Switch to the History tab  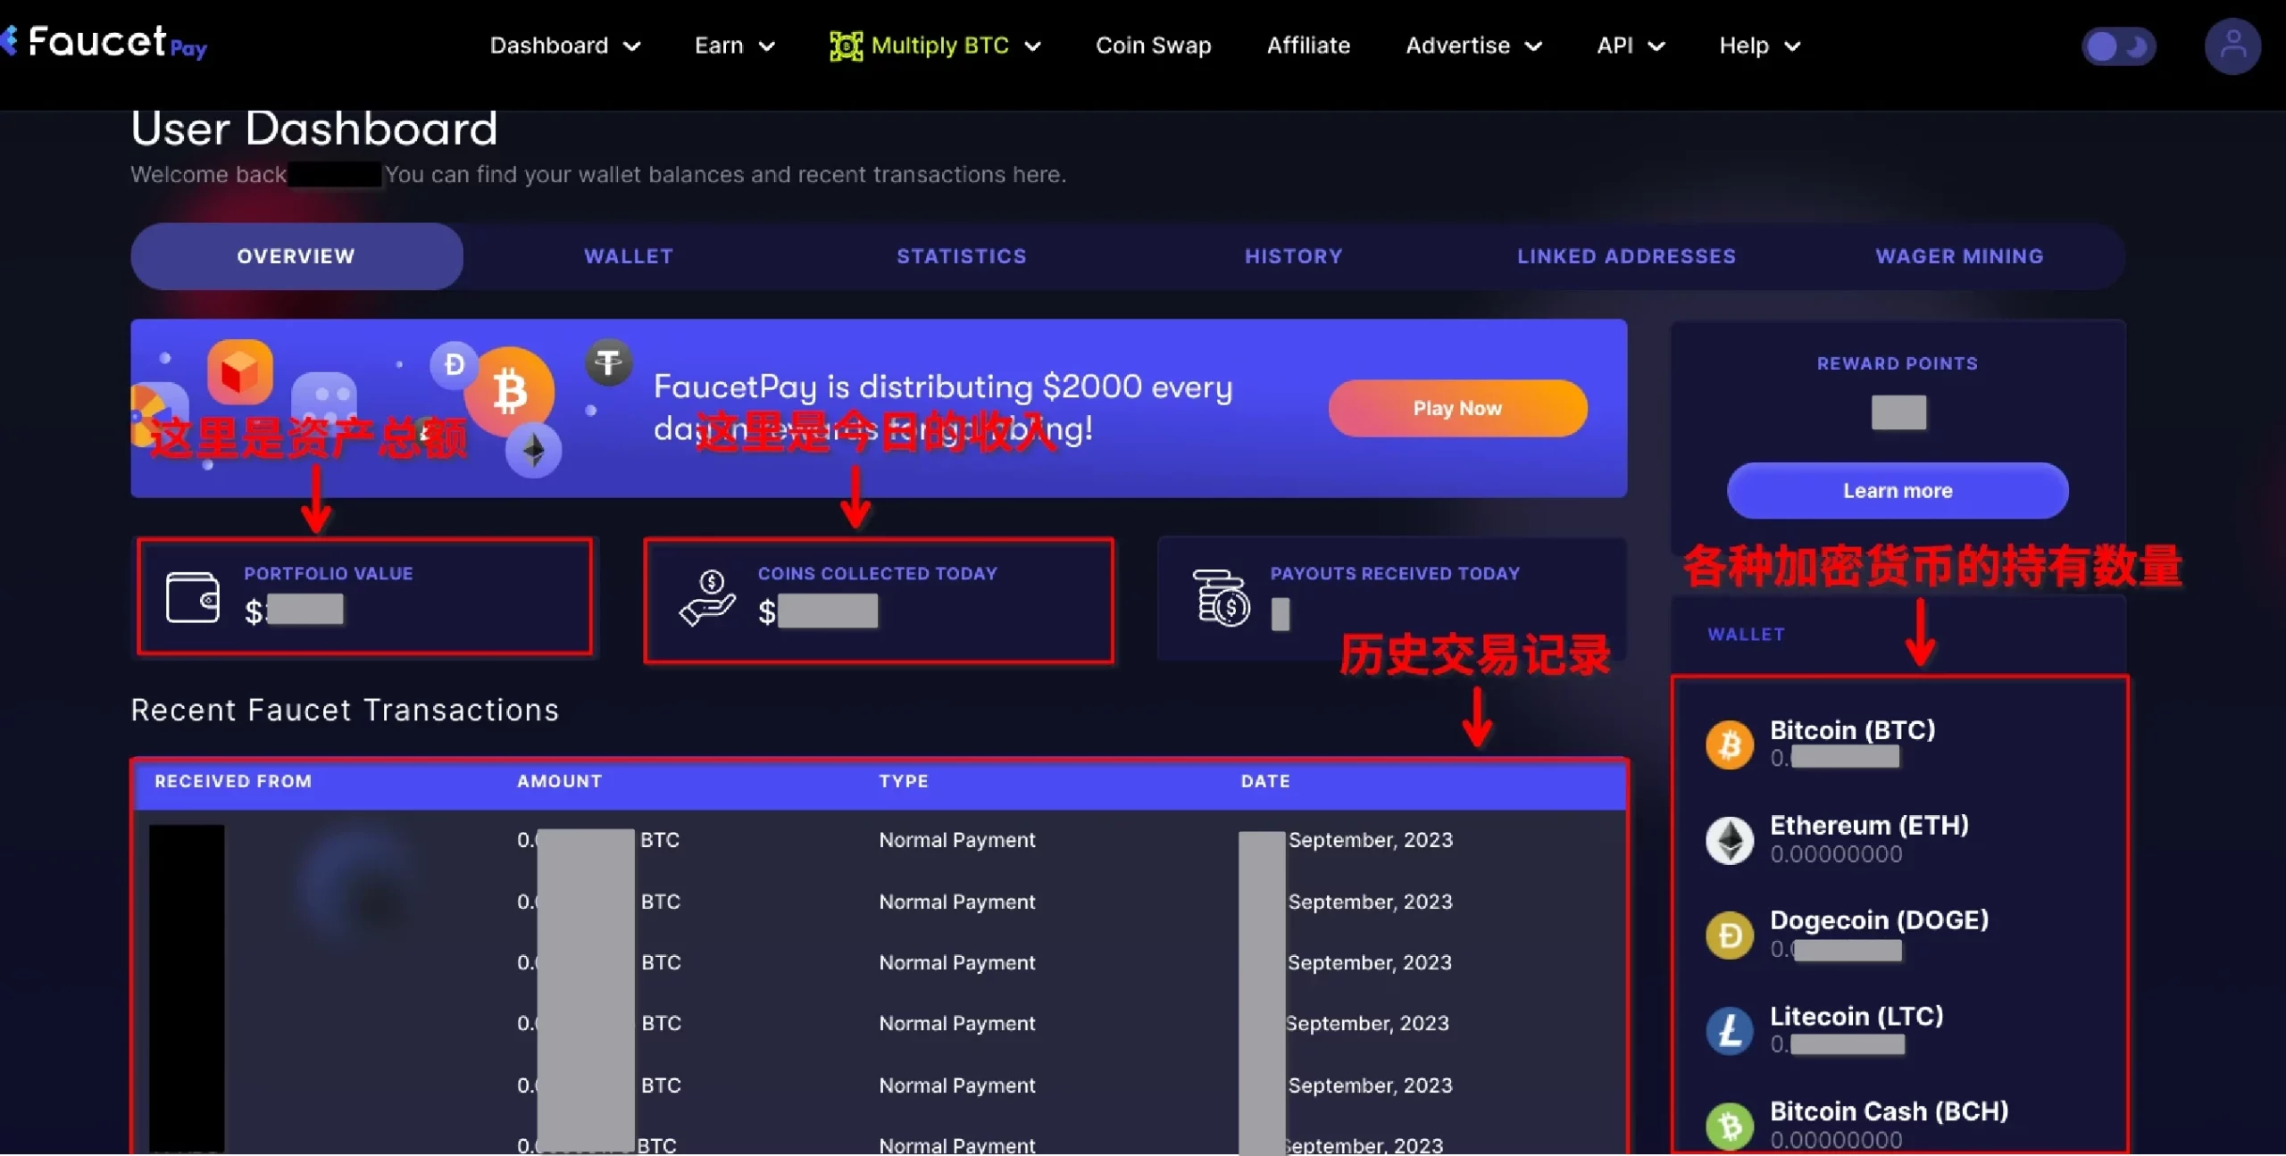click(1294, 256)
